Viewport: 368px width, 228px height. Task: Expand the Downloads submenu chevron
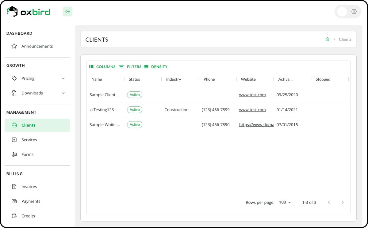point(63,93)
